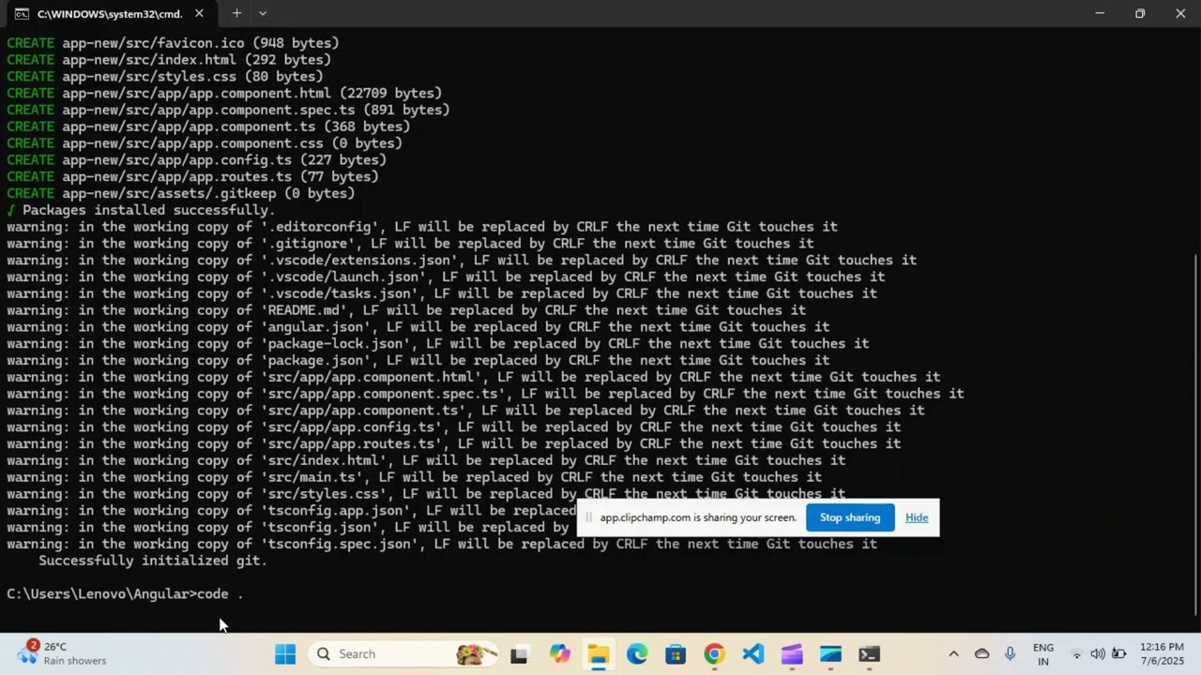Open Google Chrome from the taskbar
Viewport: 1201px width, 675px height.
714,654
